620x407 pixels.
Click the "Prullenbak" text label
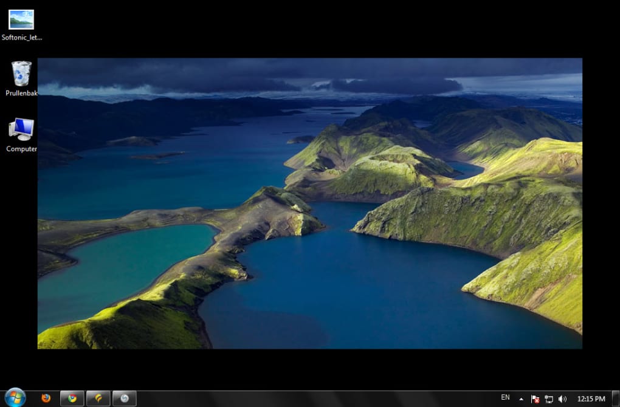pyautogui.click(x=22, y=94)
